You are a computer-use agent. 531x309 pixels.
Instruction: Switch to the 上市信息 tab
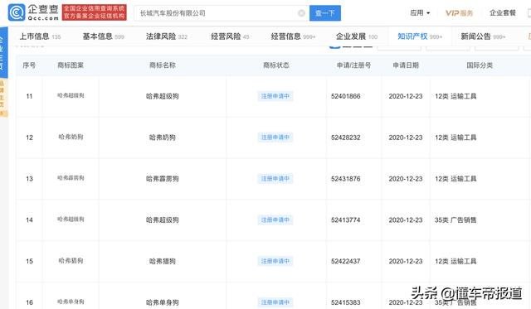click(x=40, y=36)
